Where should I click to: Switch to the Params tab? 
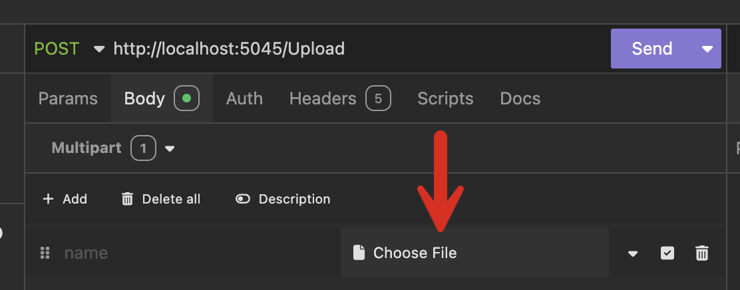click(x=68, y=98)
